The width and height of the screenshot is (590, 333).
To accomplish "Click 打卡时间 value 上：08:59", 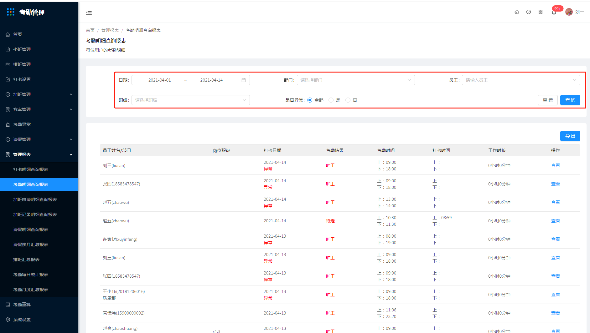I will (x=442, y=218).
